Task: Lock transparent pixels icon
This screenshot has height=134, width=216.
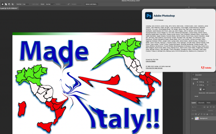Action: coord(196,114)
